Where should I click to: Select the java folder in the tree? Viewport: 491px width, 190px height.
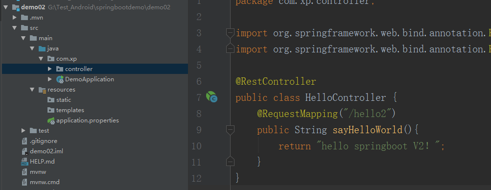click(53, 48)
